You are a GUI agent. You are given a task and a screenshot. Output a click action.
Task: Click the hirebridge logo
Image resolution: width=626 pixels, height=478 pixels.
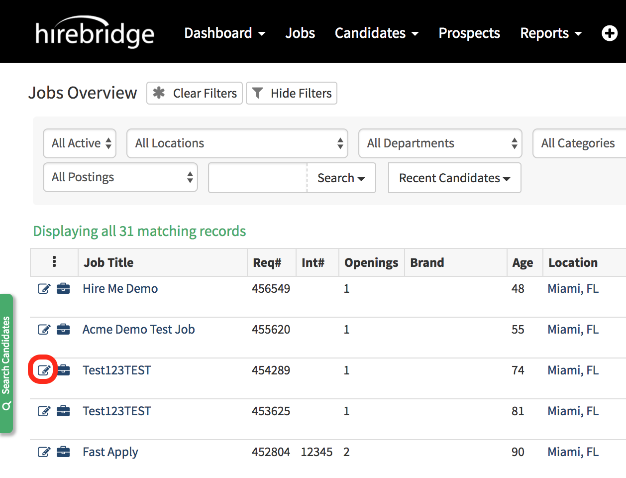(x=95, y=32)
